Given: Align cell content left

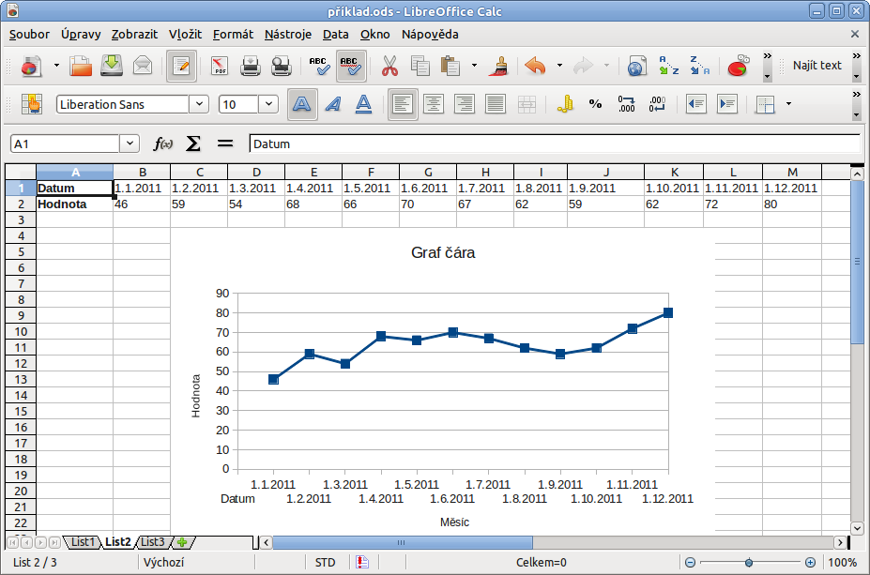Looking at the screenshot, I should coord(403,104).
